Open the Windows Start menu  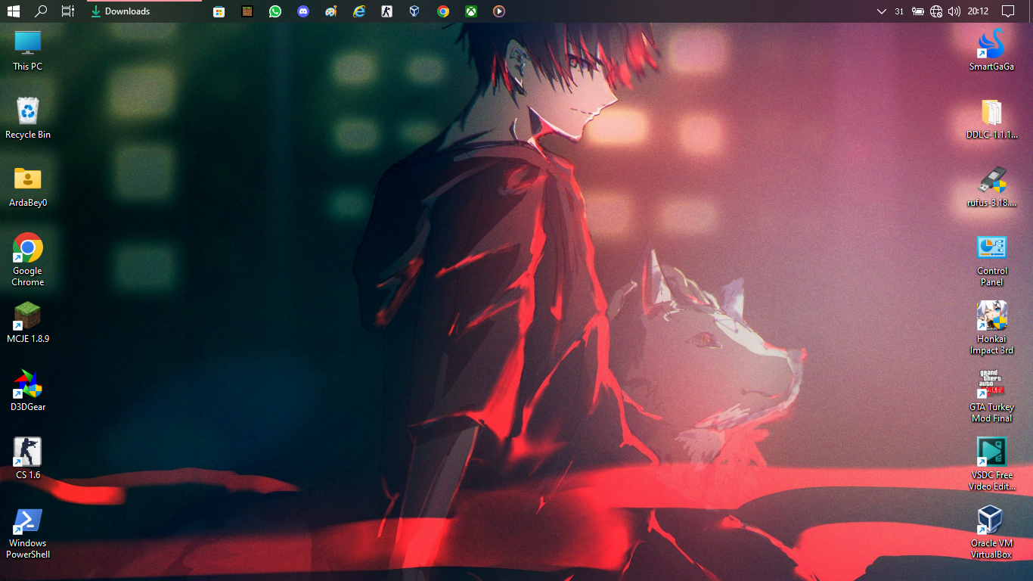14,11
